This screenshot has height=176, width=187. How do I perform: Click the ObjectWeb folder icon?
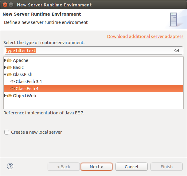(x=10, y=96)
